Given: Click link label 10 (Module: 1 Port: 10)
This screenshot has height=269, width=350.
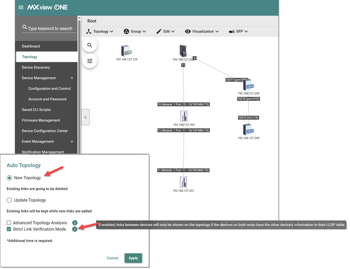Looking at the screenshot, I should point(183,104).
